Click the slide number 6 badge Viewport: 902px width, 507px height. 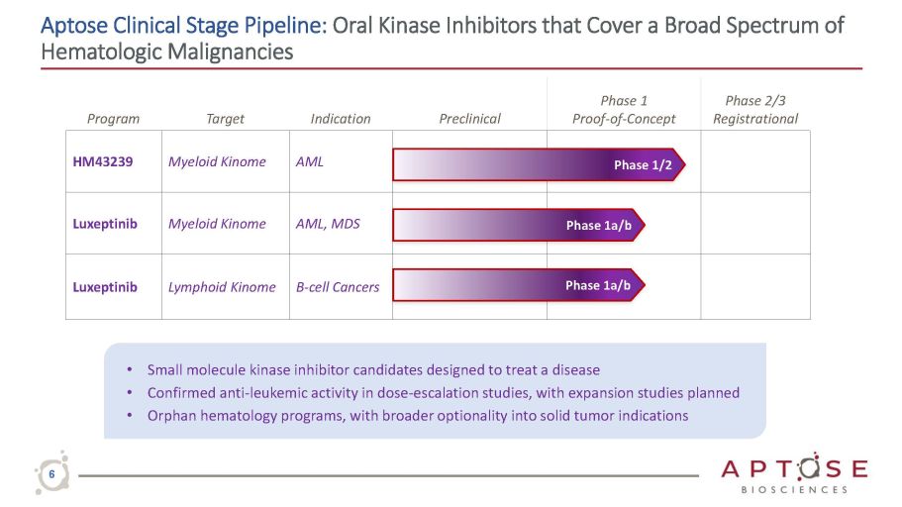point(51,475)
